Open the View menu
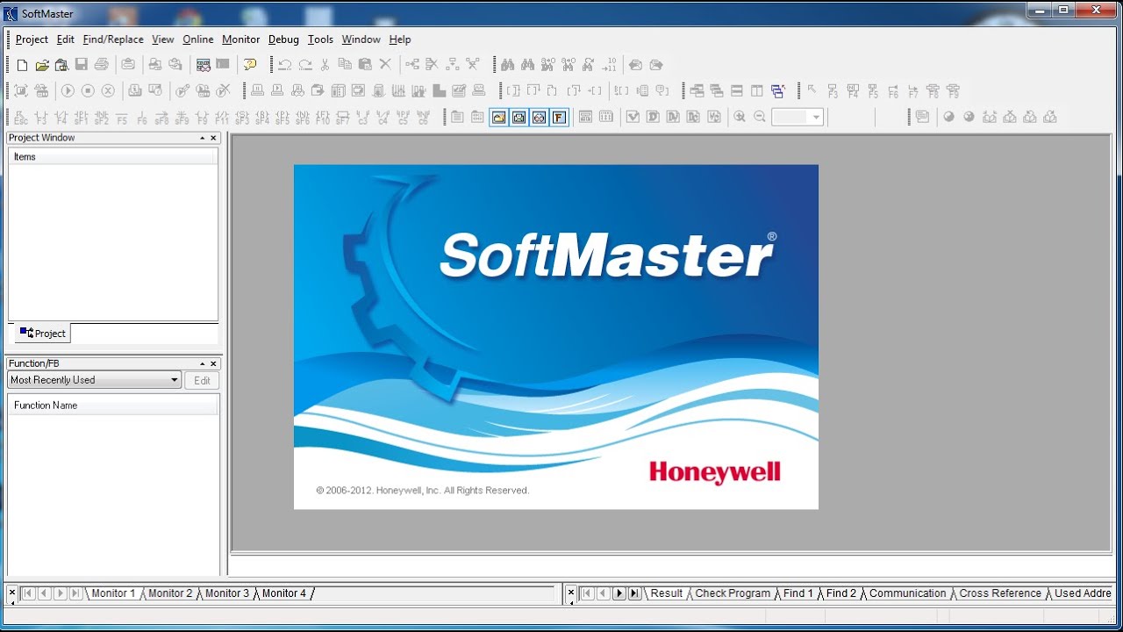 coord(163,39)
